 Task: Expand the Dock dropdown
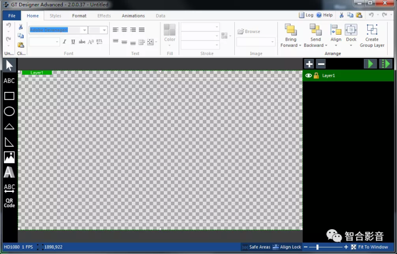tap(351, 46)
